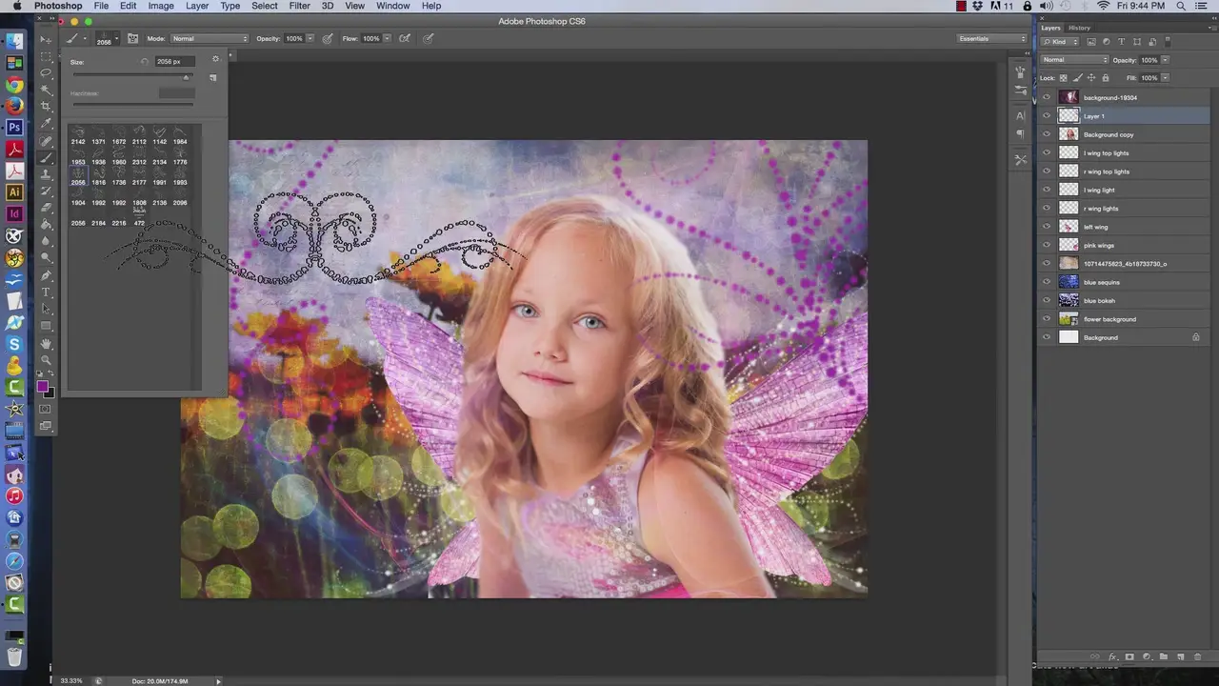Select the Move tool

[x=46, y=40]
